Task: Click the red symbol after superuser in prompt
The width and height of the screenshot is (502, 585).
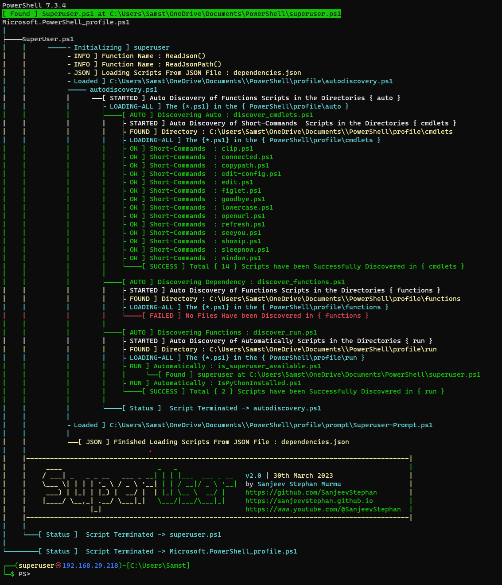Action: point(58,565)
